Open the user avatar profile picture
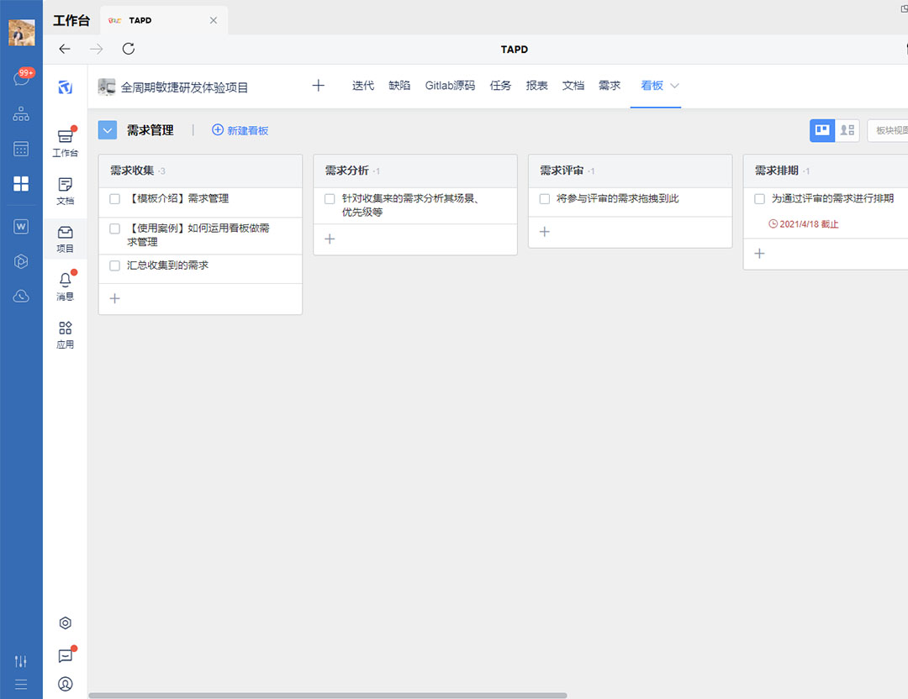 coord(21,32)
